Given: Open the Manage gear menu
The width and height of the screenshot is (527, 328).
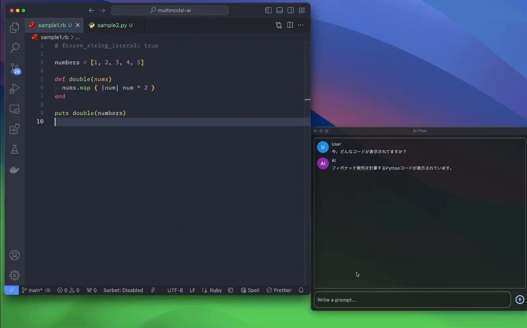Looking at the screenshot, I should [14, 275].
